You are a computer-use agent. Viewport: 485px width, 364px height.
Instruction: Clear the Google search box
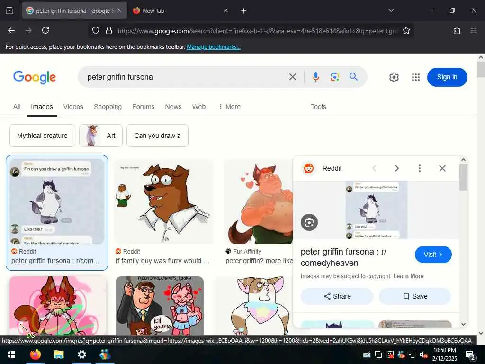293,77
